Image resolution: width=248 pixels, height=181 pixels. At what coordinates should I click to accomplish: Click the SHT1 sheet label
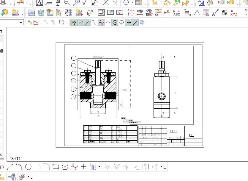click(16, 158)
